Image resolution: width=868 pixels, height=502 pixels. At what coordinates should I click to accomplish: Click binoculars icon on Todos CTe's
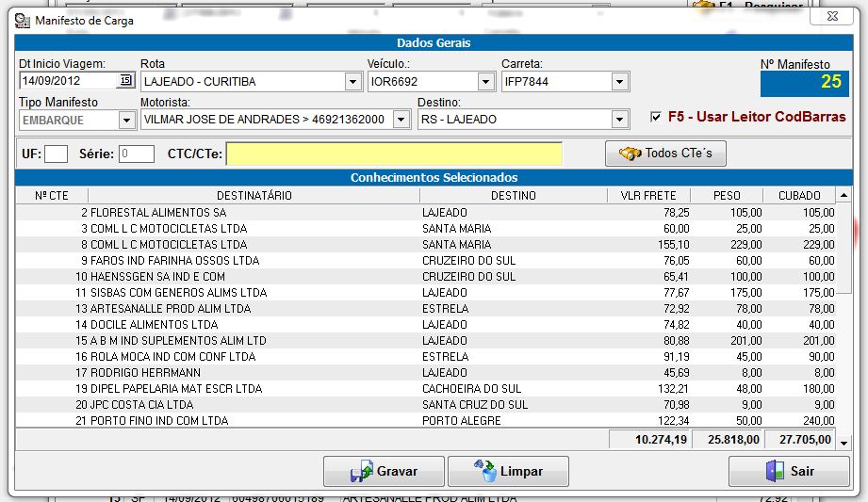(x=630, y=154)
